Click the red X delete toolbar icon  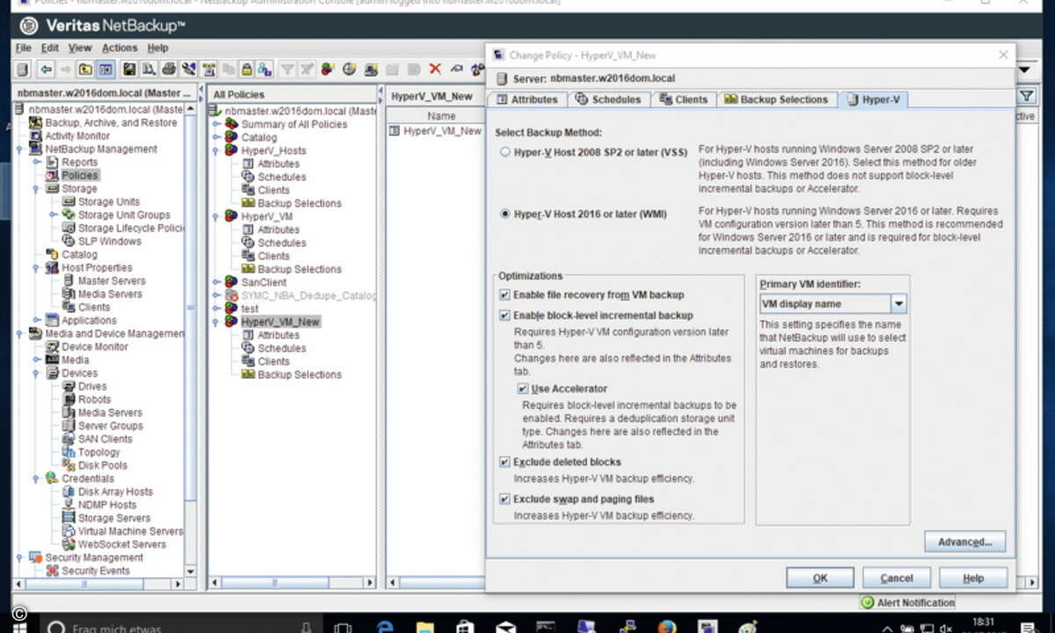pos(434,69)
